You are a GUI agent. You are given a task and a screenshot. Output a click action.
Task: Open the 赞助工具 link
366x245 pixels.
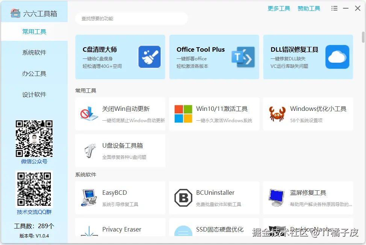click(x=309, y=8)
